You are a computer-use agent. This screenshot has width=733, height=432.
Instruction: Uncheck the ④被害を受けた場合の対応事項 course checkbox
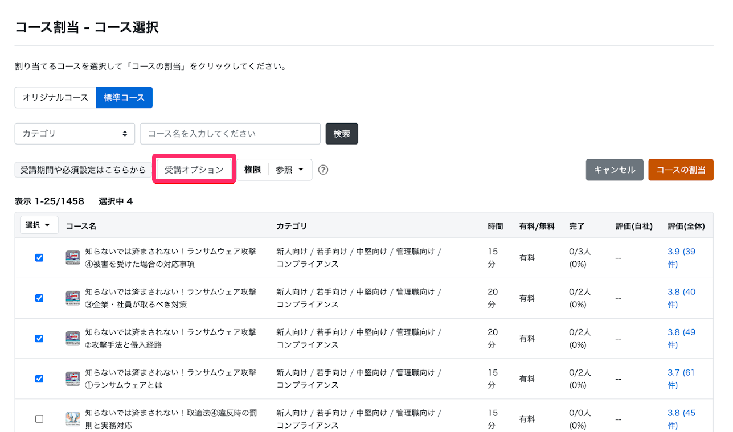pyautogui.click(x=39, y=257)
